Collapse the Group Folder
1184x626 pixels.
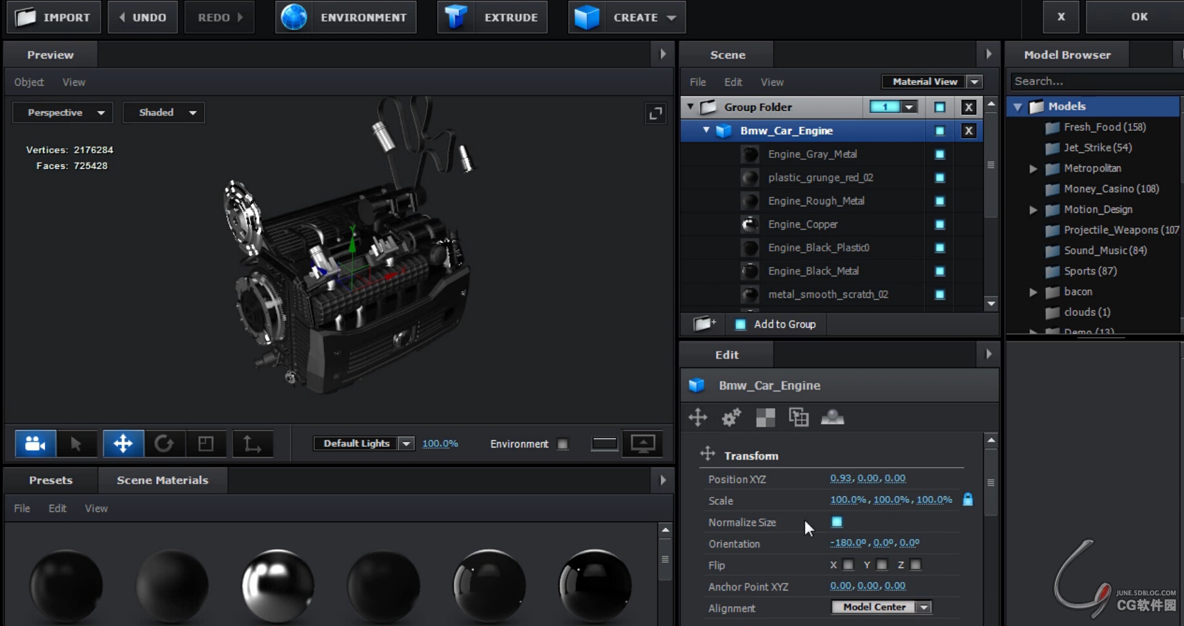point(691,106)
